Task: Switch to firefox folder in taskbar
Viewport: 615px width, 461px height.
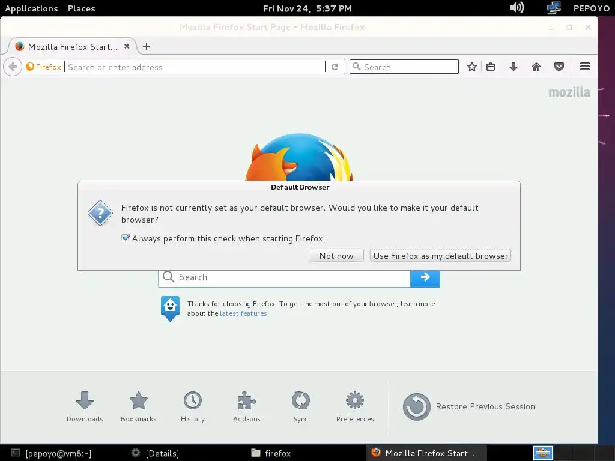Action: click(x=271, y=453)
